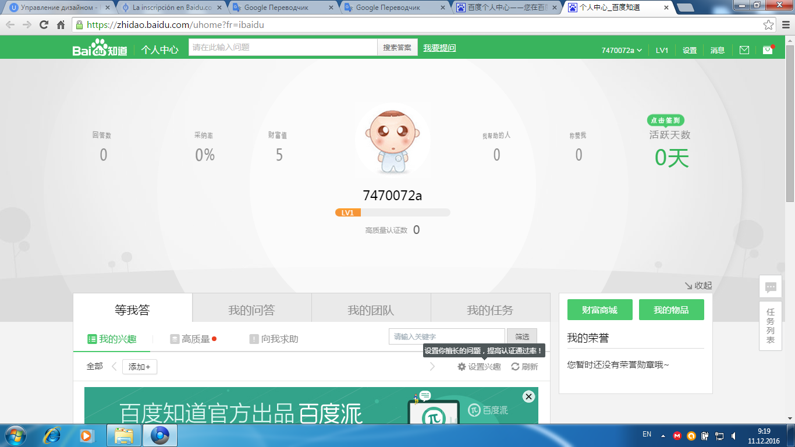The height and width of the screenshot is (447, 795).
Task: Close the 百度派 banner ad
Action: 528,396
